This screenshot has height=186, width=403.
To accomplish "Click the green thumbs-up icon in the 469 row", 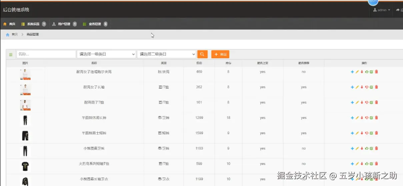I will [x=367, y=72].
